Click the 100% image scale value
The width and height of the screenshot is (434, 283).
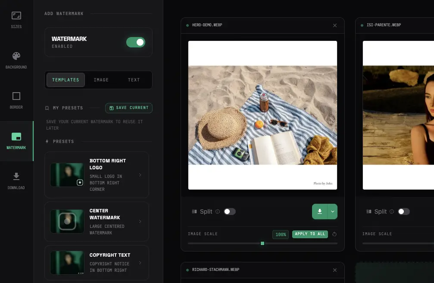281,235
